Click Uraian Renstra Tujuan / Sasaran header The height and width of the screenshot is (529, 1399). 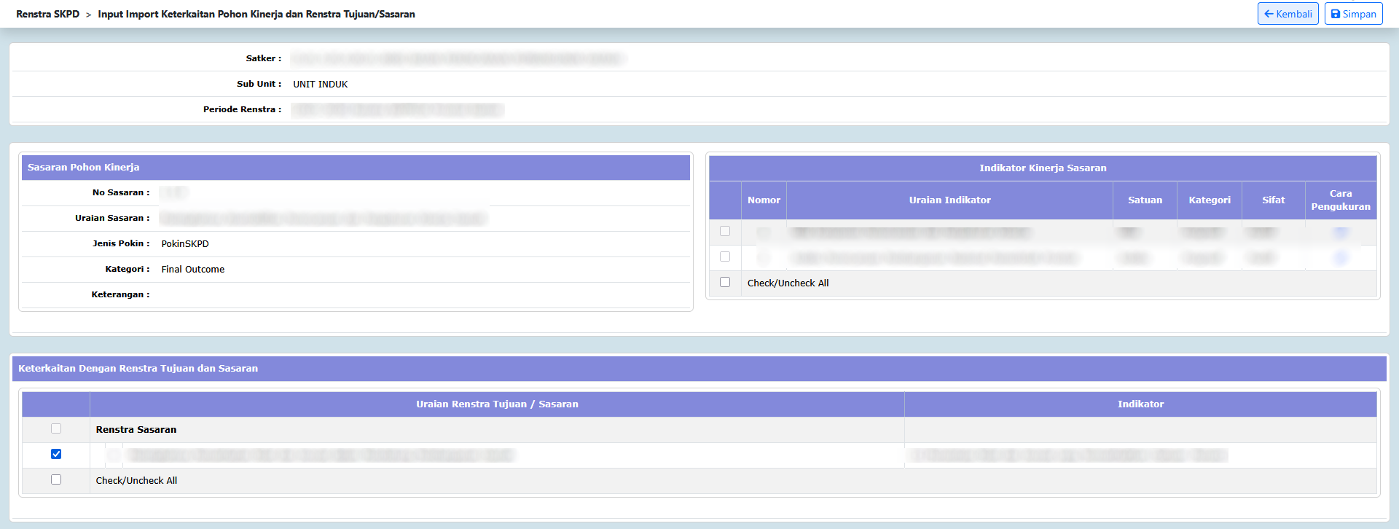pos(497,404)
